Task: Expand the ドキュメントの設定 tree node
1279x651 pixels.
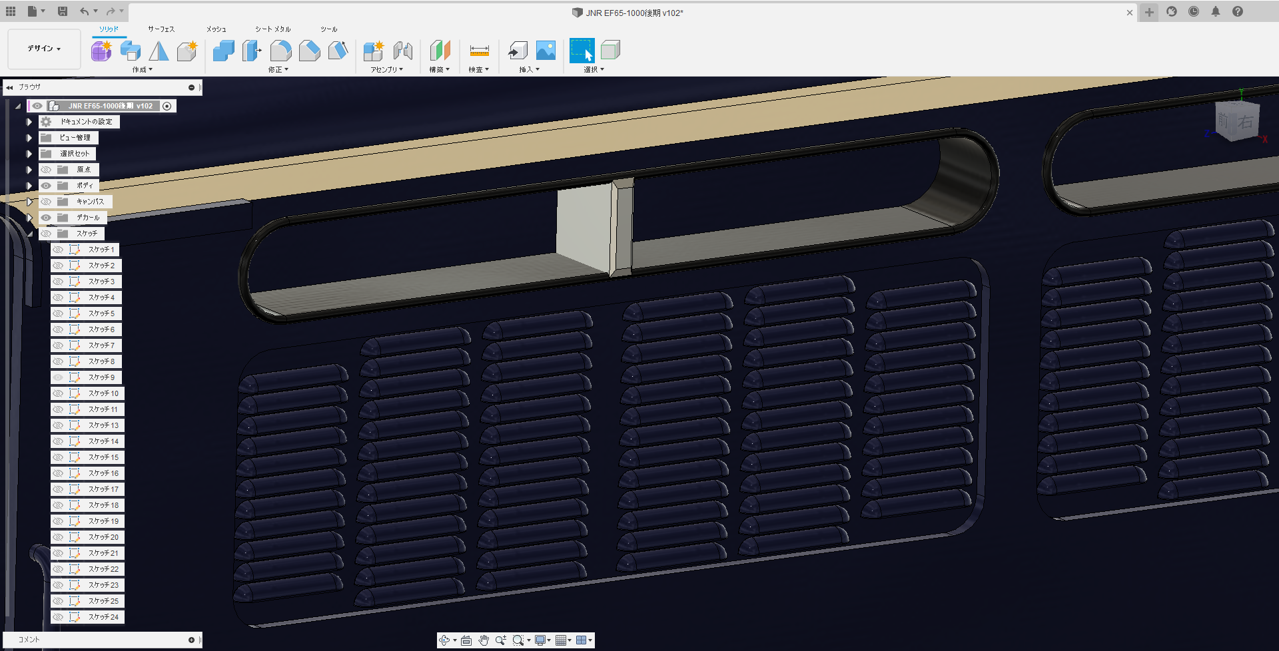Action: 29,122
